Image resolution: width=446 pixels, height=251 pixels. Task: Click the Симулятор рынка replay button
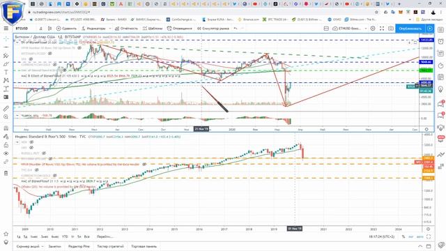point(213,29)
